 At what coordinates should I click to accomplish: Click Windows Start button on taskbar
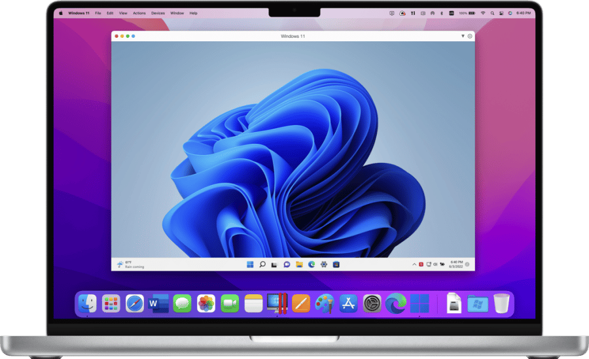[250, 264]
